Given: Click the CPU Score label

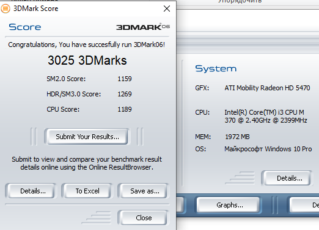Looking at the screenshot, I should tap(63, 109).
